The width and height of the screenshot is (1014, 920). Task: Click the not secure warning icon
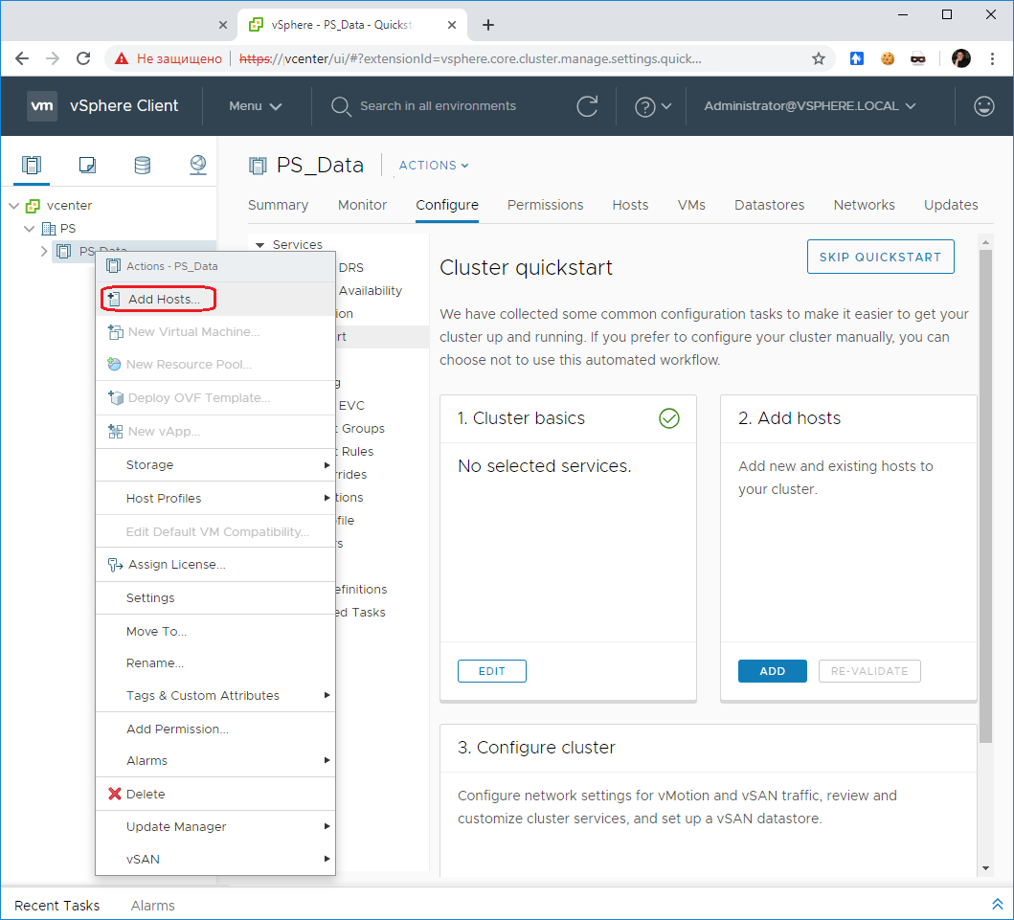122,58
